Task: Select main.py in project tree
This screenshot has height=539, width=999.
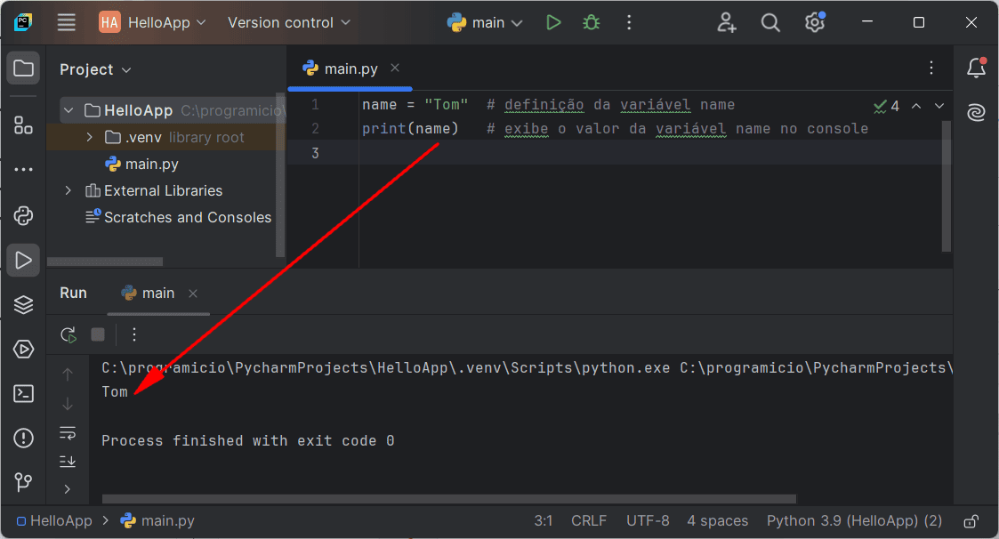Action: point(141,164)
